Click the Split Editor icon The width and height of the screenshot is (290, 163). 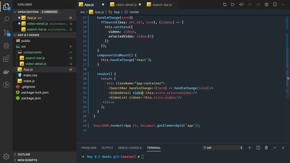tap(275, 5)
